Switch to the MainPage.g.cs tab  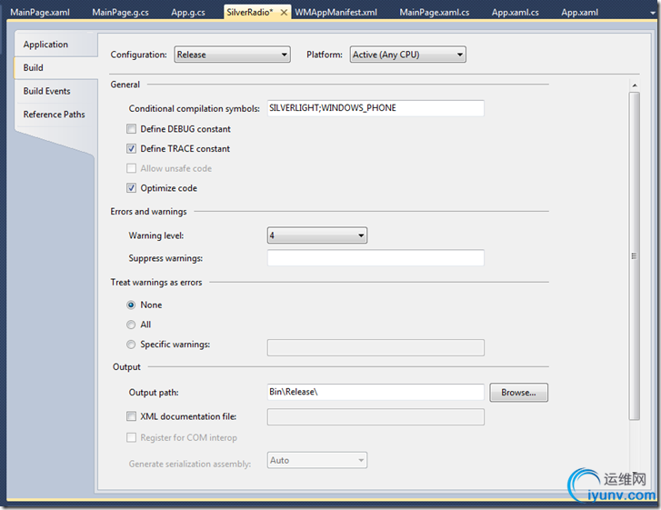(x=121, y=12)
